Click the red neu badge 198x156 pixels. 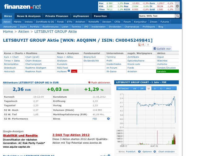74,71
